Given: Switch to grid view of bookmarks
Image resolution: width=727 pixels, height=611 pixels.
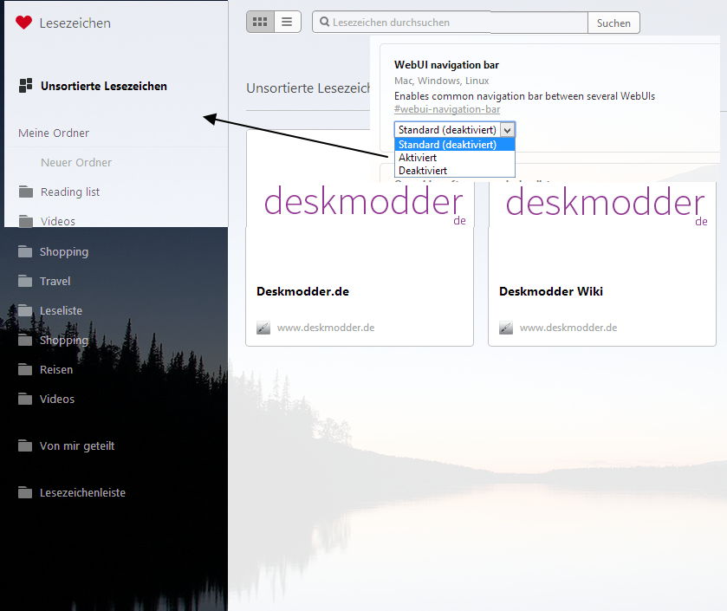Looking at the screenshot, I should (260, 22).
